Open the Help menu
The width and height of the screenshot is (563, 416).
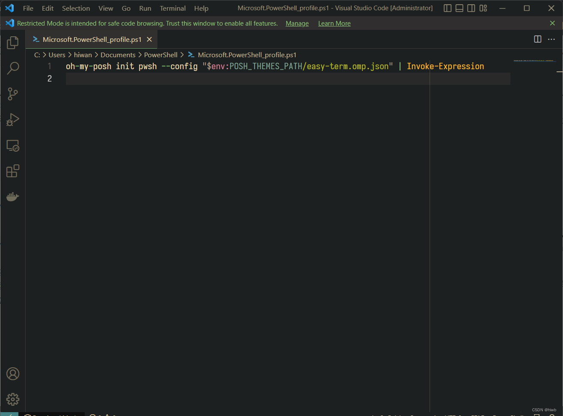[x=201, y=8]
